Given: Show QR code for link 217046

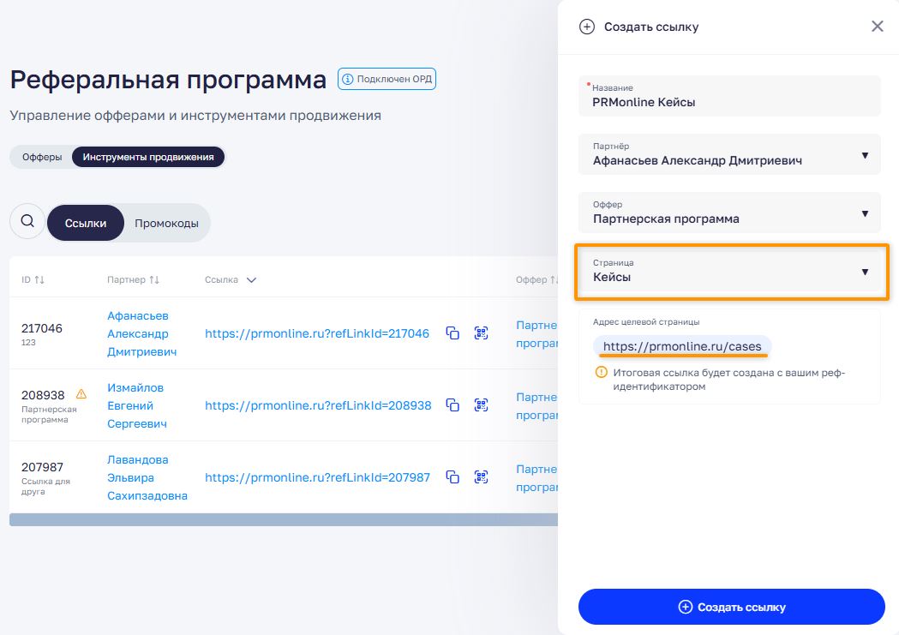Looking at the screenshot, I should click(481, 333).
